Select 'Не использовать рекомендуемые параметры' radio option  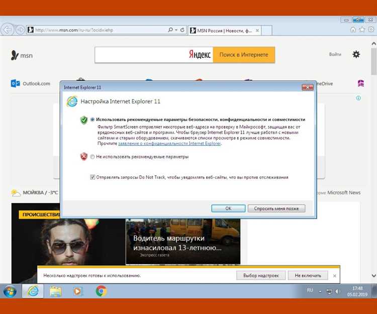click(x=92, y=157)
